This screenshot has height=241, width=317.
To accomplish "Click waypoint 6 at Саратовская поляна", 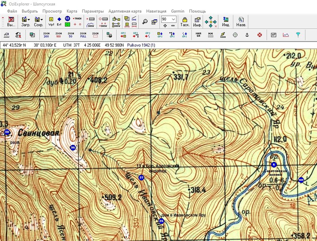I will coord(274,165).
